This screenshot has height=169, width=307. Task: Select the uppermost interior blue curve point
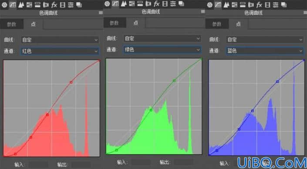[x=277, y=81]
